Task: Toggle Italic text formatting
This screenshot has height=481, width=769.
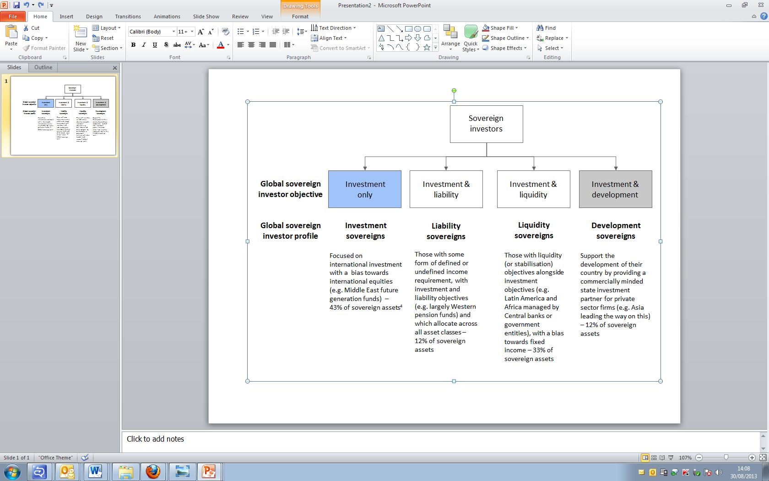Action: 144,45
